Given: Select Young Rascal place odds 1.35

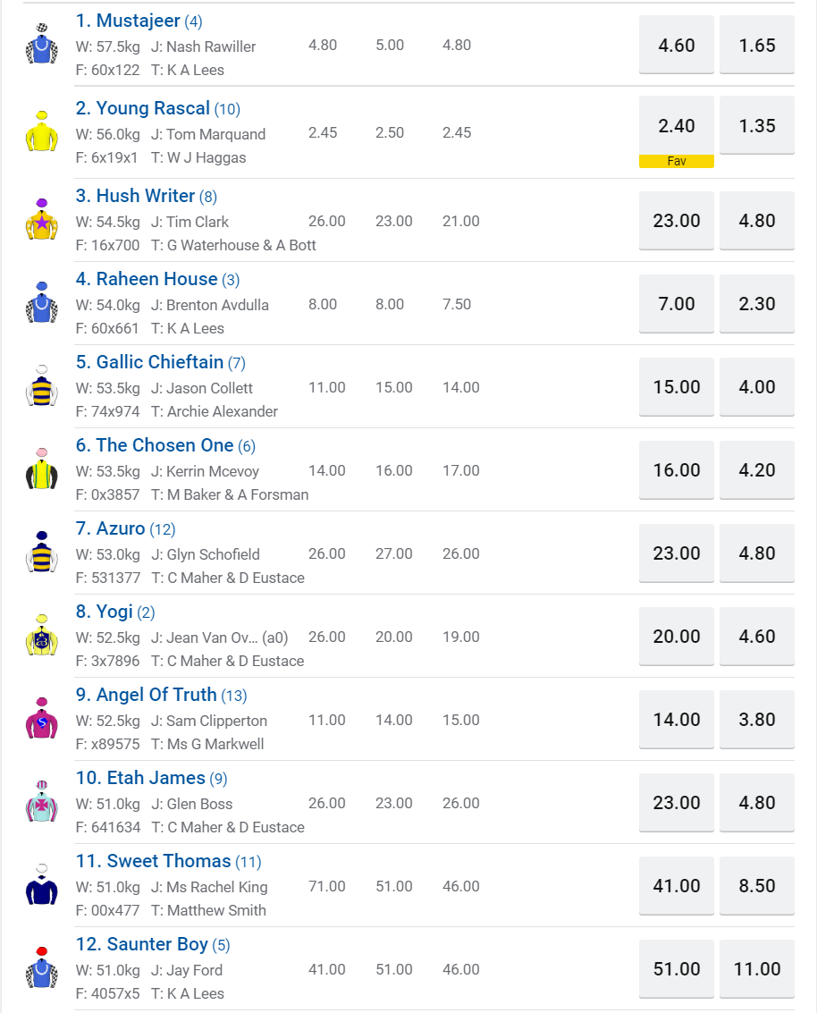Looking at the screenshot, I should coord(757,126).
